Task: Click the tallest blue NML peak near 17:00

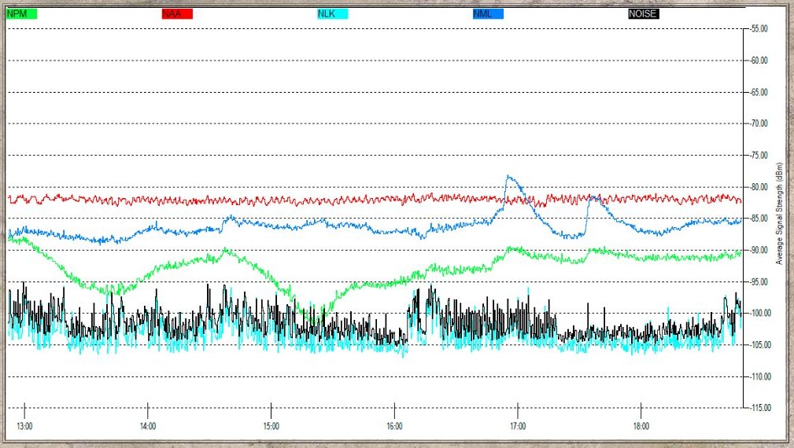Action: (x=510, y=177)
